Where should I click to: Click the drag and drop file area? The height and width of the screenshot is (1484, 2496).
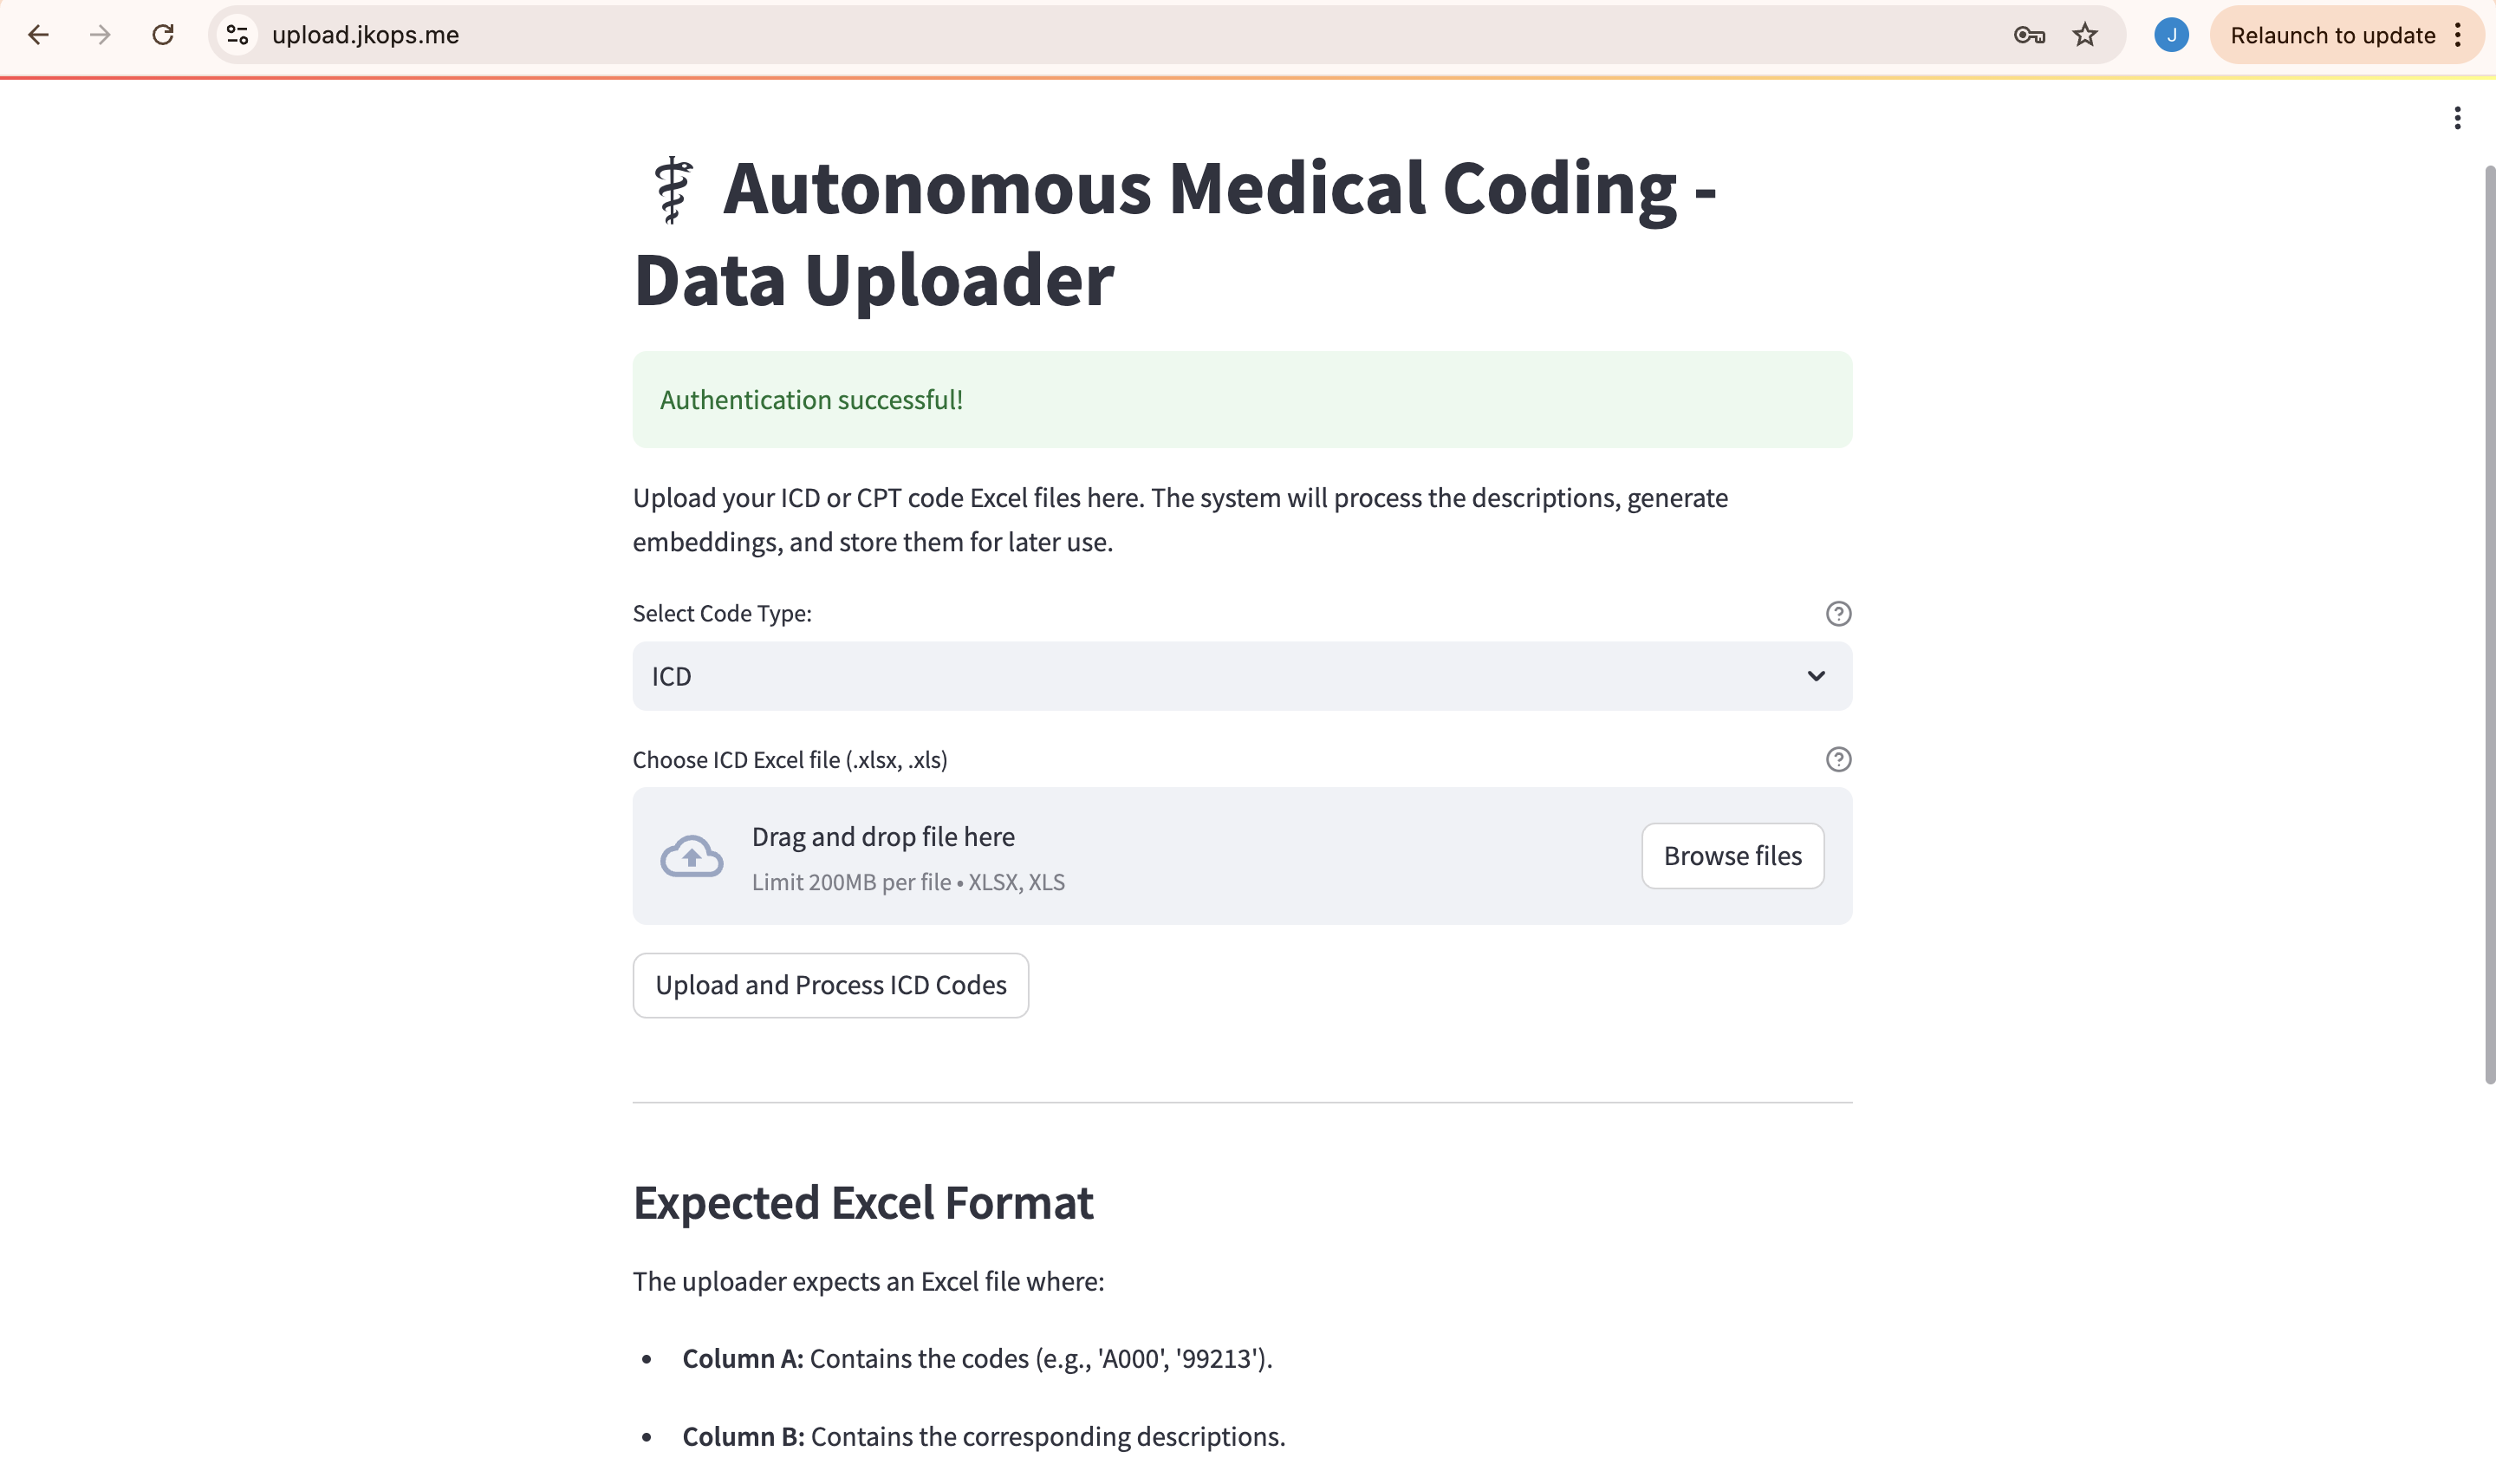pyautogui.click(x=1242, y=856)
